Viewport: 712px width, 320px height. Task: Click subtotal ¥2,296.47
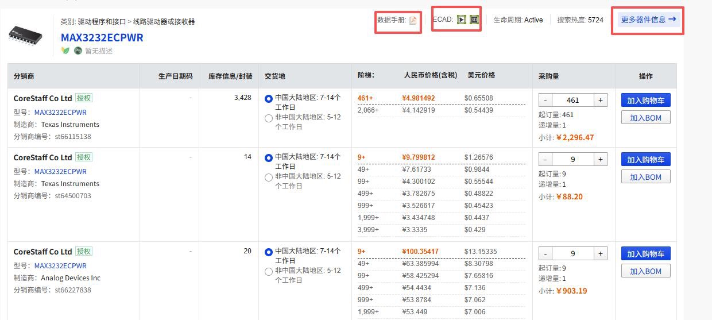tap(575, 138)
